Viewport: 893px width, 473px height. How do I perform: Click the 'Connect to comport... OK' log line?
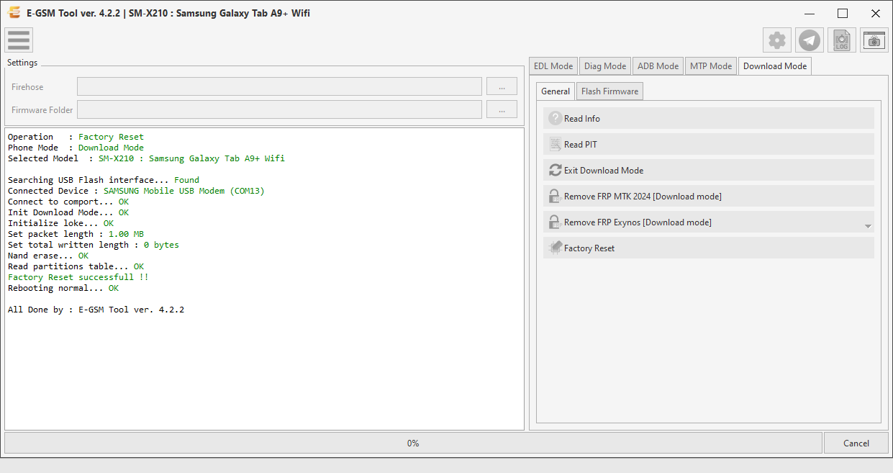point(68,202)
